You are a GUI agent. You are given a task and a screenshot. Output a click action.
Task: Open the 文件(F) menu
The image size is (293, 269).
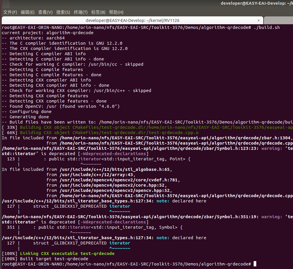click(10, 12)
